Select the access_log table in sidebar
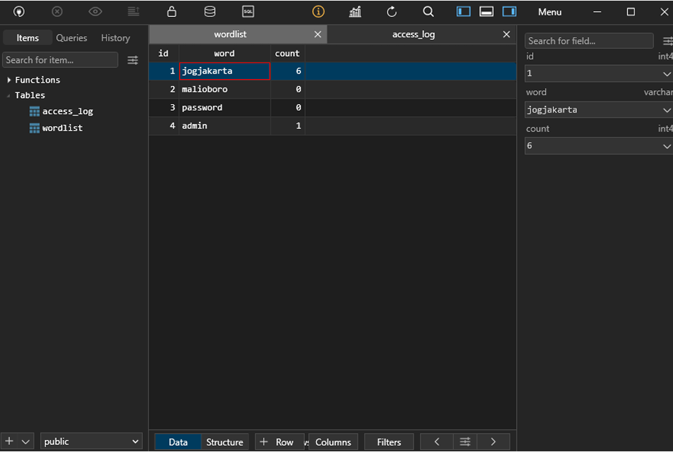Viewport: 673px width, 452px height. click(x=67, y=111)
